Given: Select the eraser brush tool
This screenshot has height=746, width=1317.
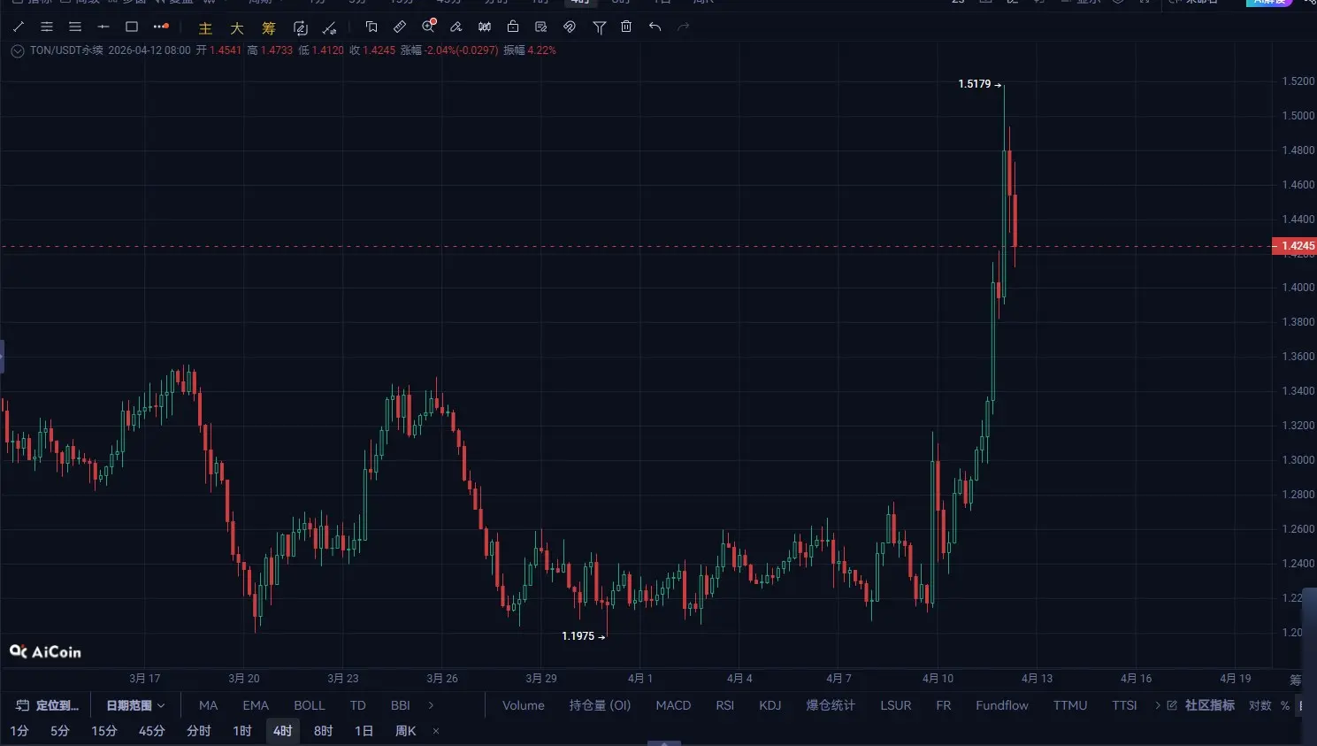Looking at the screenshot, I should pos(456,27).
